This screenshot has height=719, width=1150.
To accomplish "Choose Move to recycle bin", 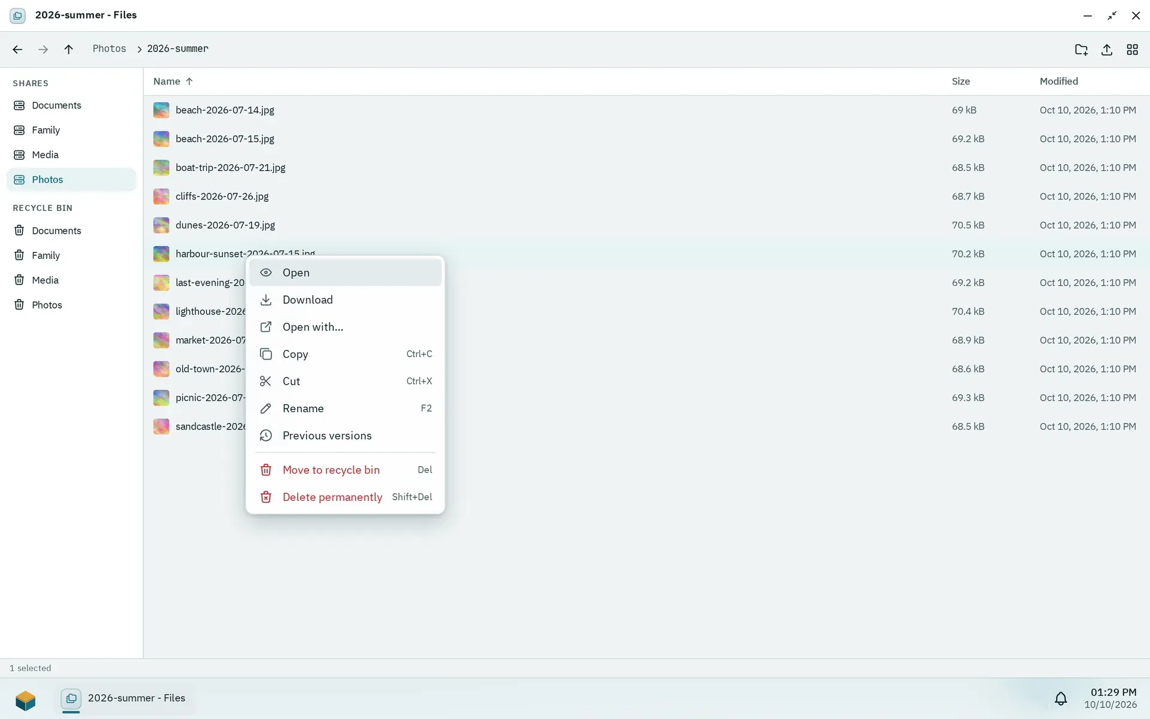I will (x=345, y=470).
